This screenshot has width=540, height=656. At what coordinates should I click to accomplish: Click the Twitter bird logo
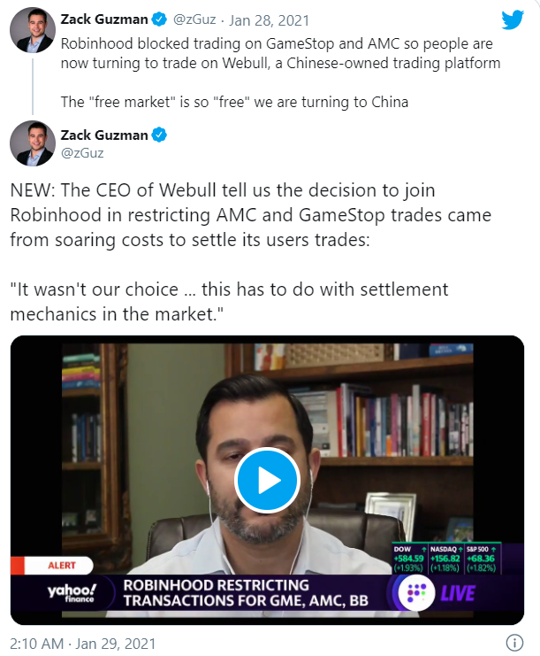(513, 19)
